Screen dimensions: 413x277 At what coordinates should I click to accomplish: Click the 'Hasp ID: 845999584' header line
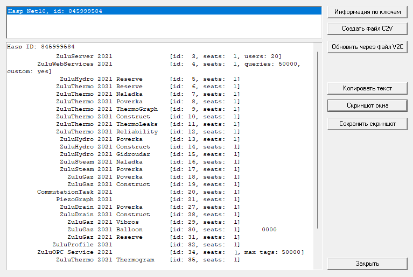[41, 47]
